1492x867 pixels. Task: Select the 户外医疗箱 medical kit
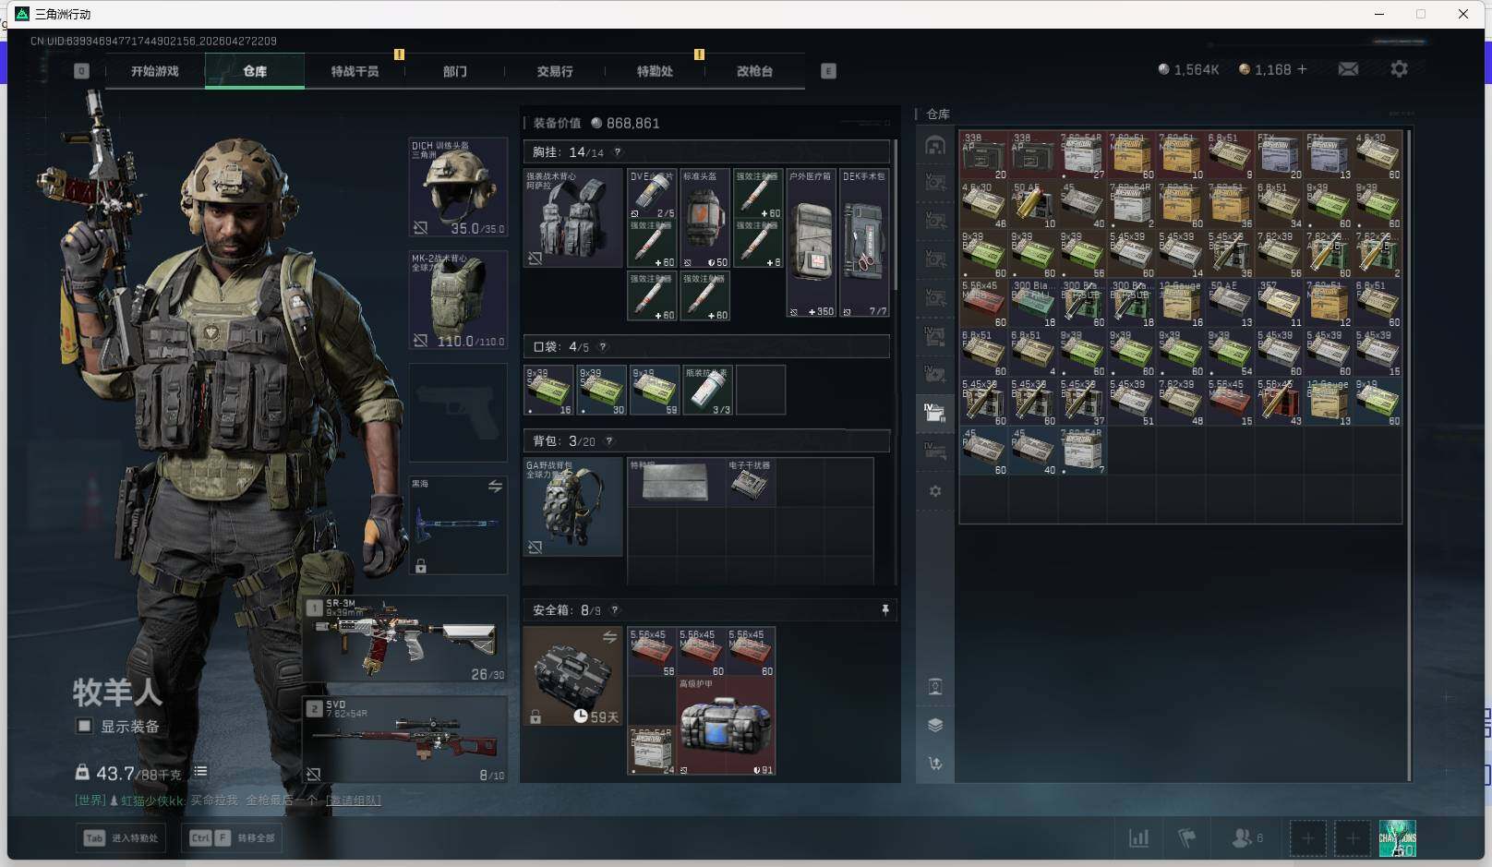point(812,244)
